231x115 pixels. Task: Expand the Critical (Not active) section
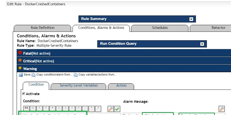(x=124, y=61)
